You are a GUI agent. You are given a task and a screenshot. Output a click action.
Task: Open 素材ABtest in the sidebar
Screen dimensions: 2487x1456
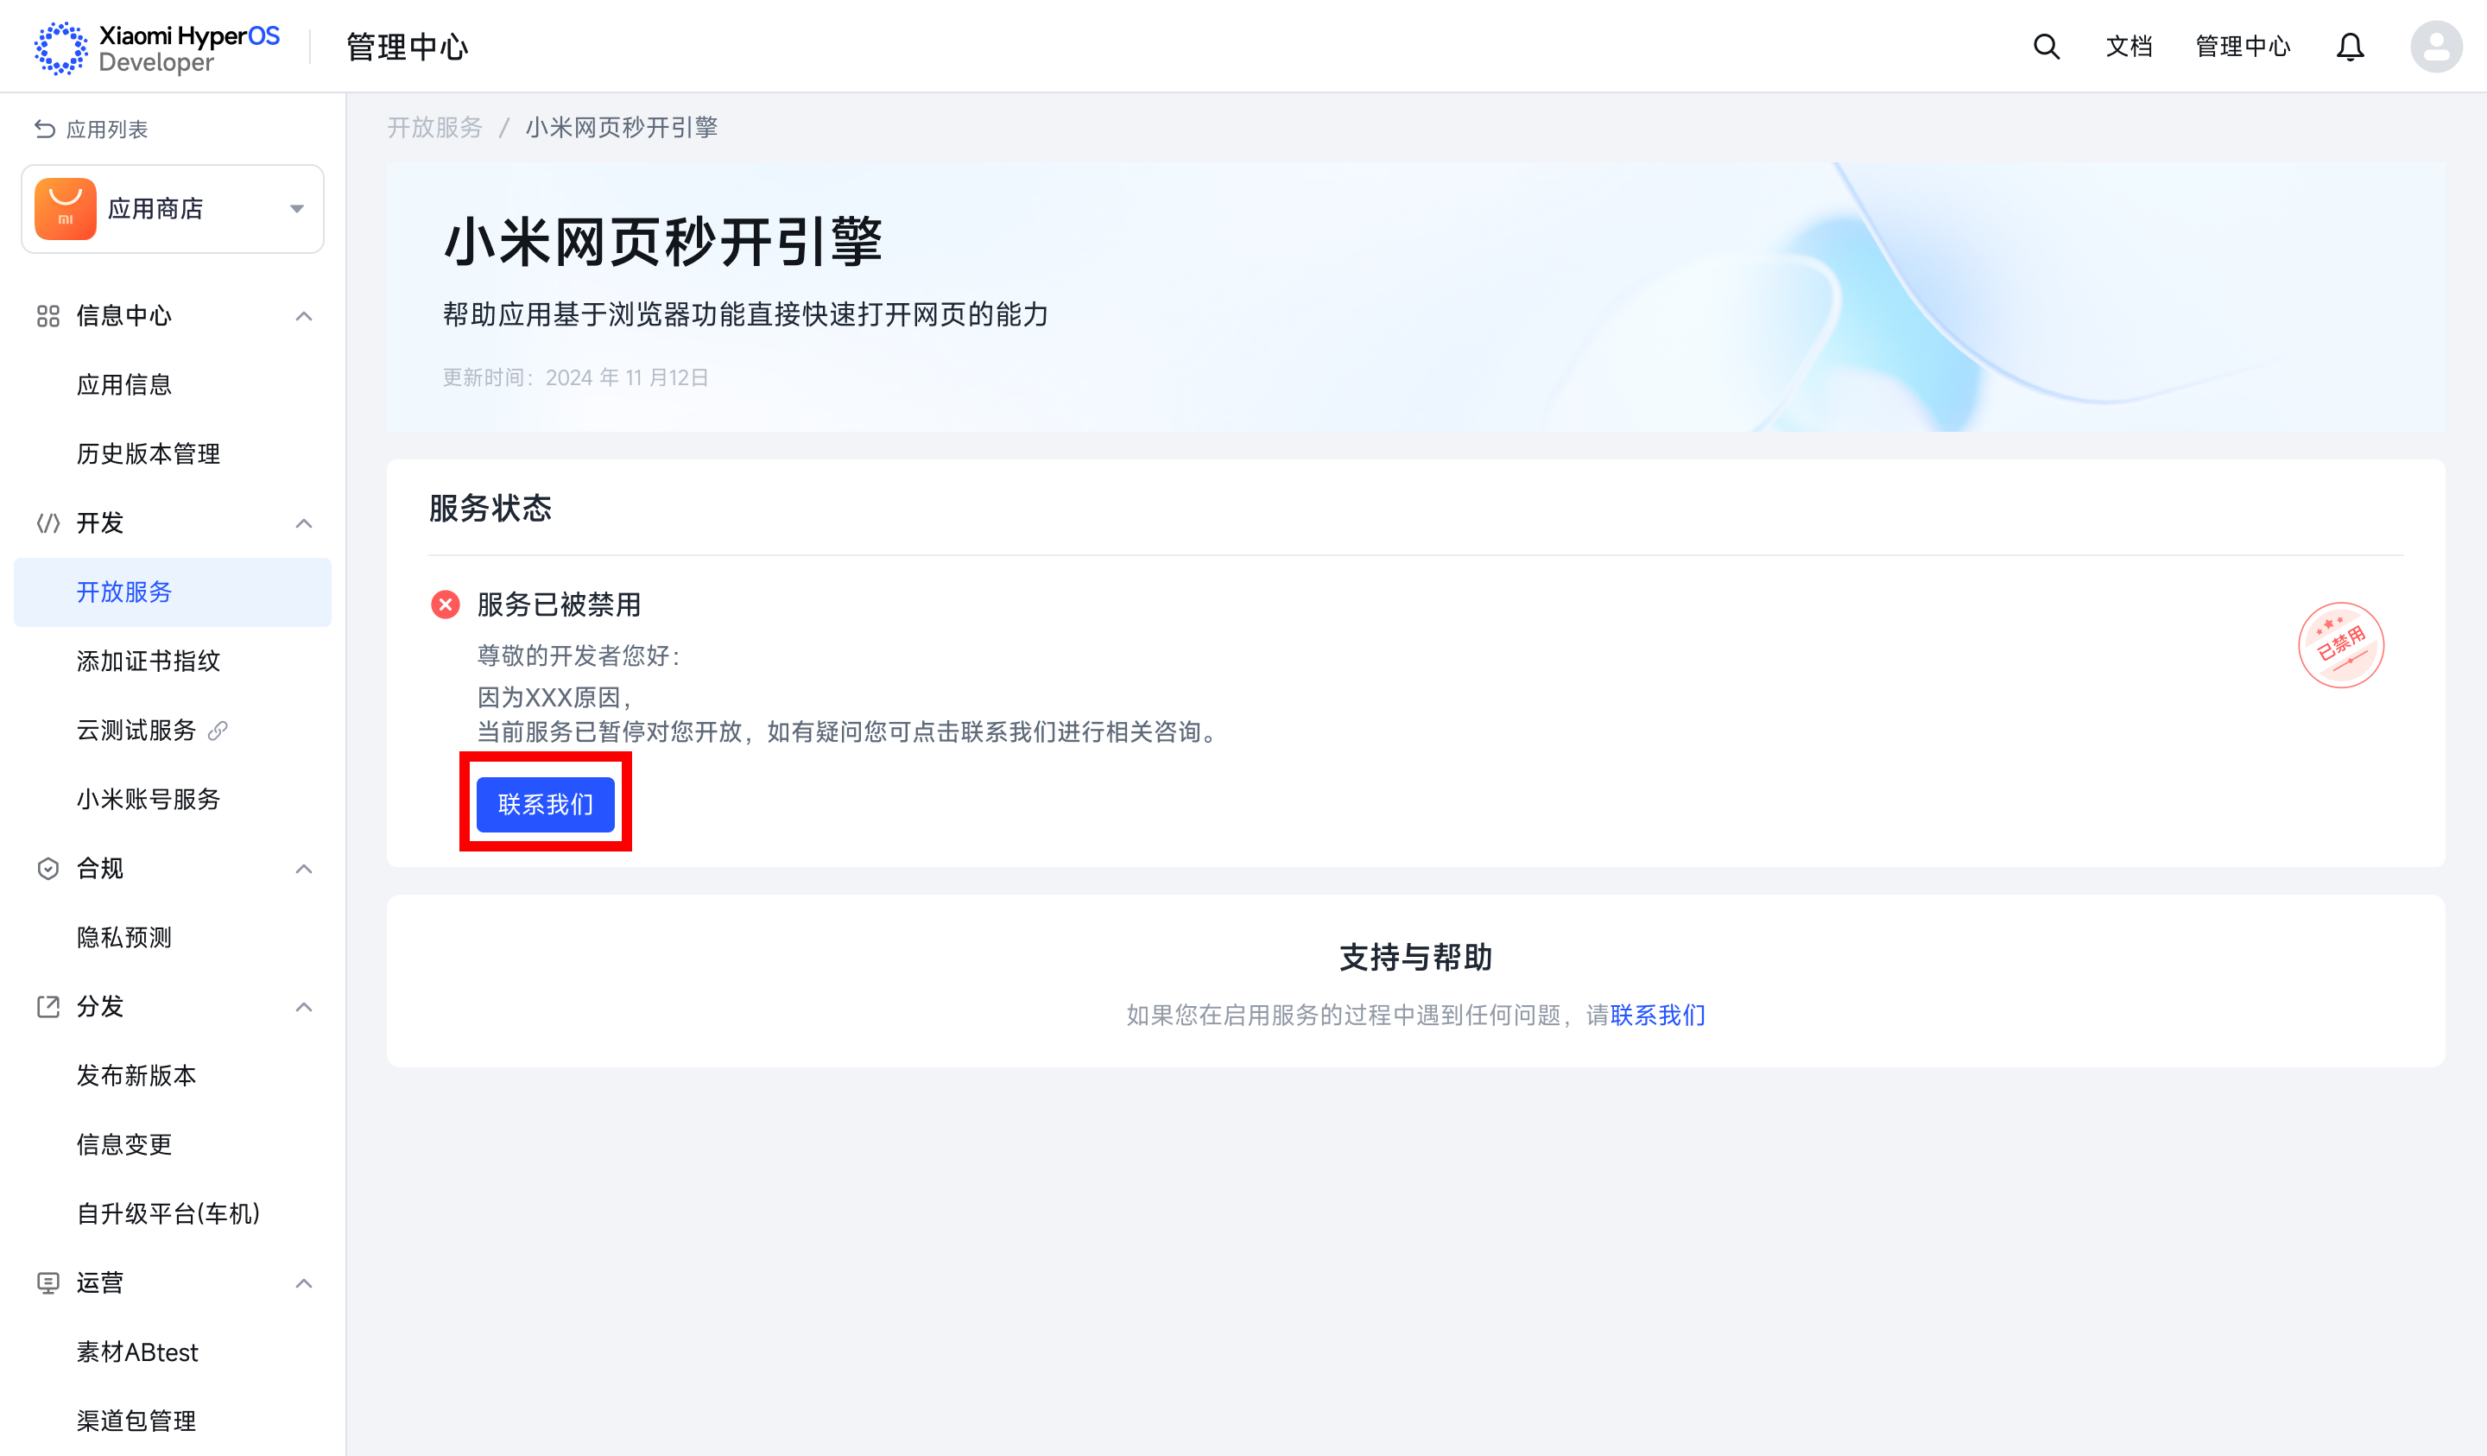coord(173,1352)
